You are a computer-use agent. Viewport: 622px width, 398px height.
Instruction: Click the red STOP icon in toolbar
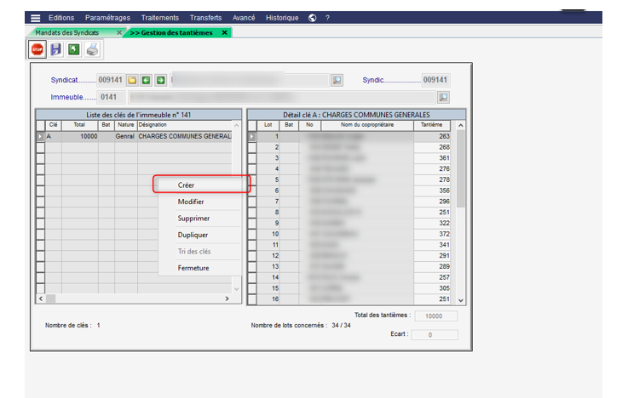click(37, 49)
